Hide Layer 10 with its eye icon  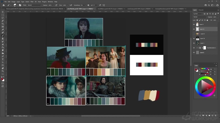coord(194,39)
